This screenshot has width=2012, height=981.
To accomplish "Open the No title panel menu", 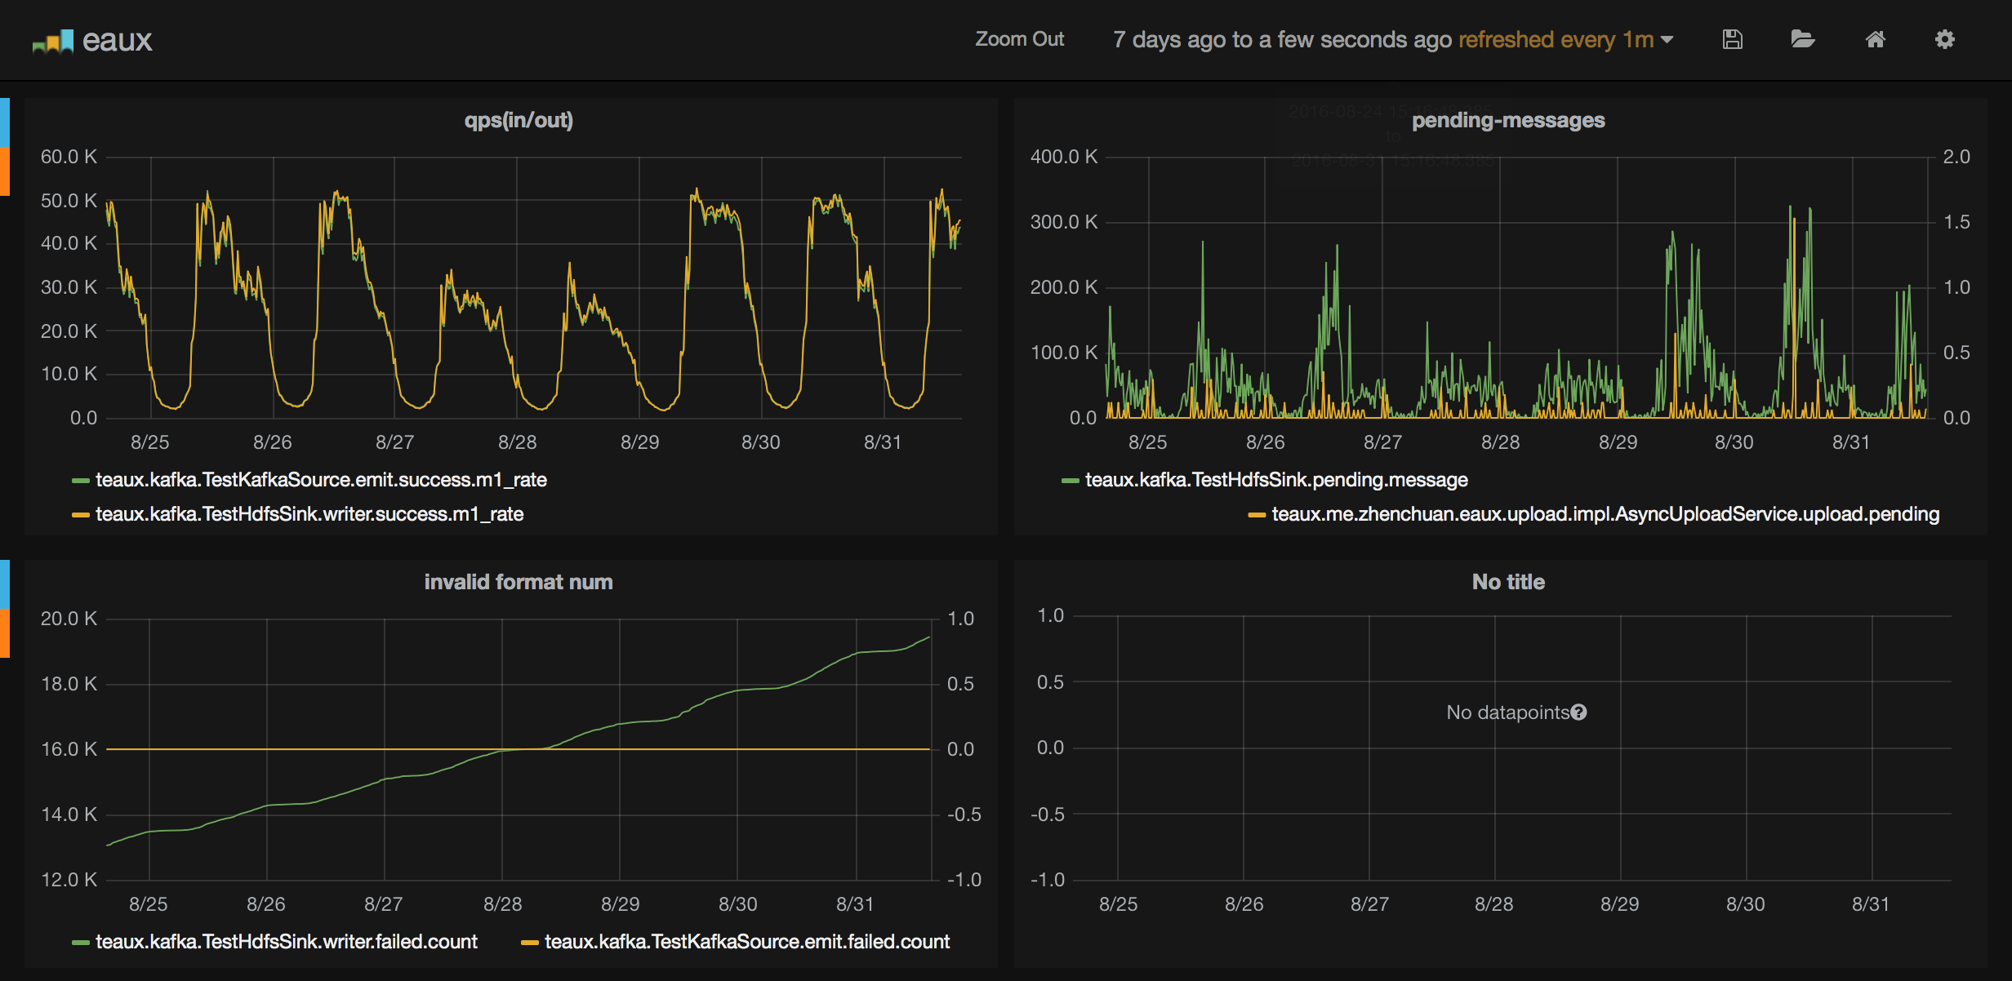I will coord(1507,582).
